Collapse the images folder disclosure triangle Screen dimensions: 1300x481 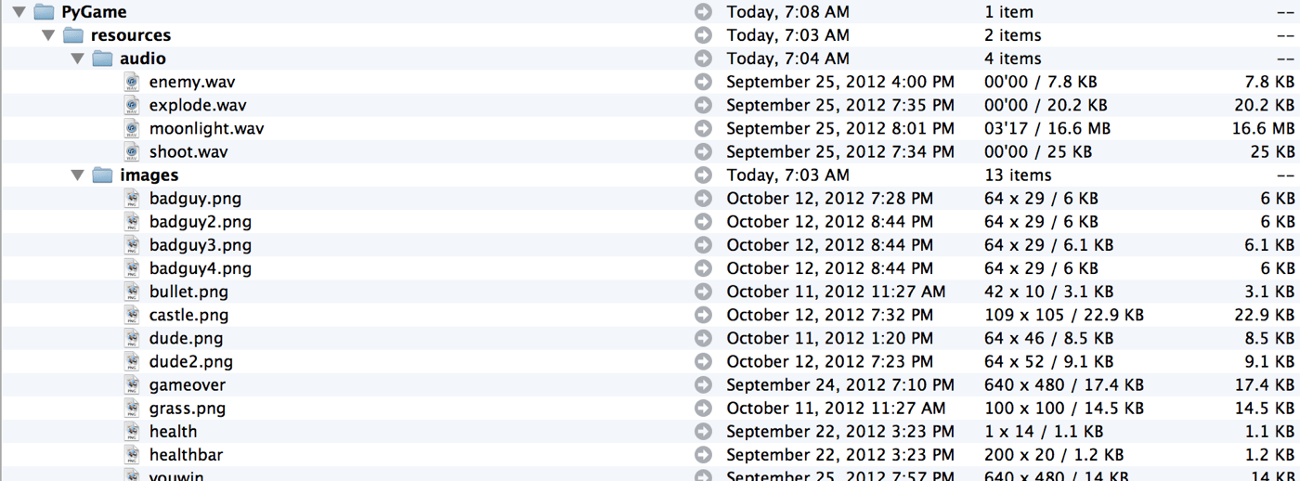click(78, 175)
